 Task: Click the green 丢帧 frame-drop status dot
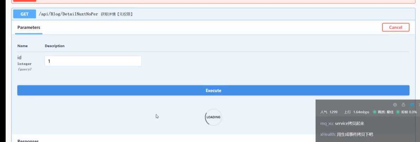point(398,112)
